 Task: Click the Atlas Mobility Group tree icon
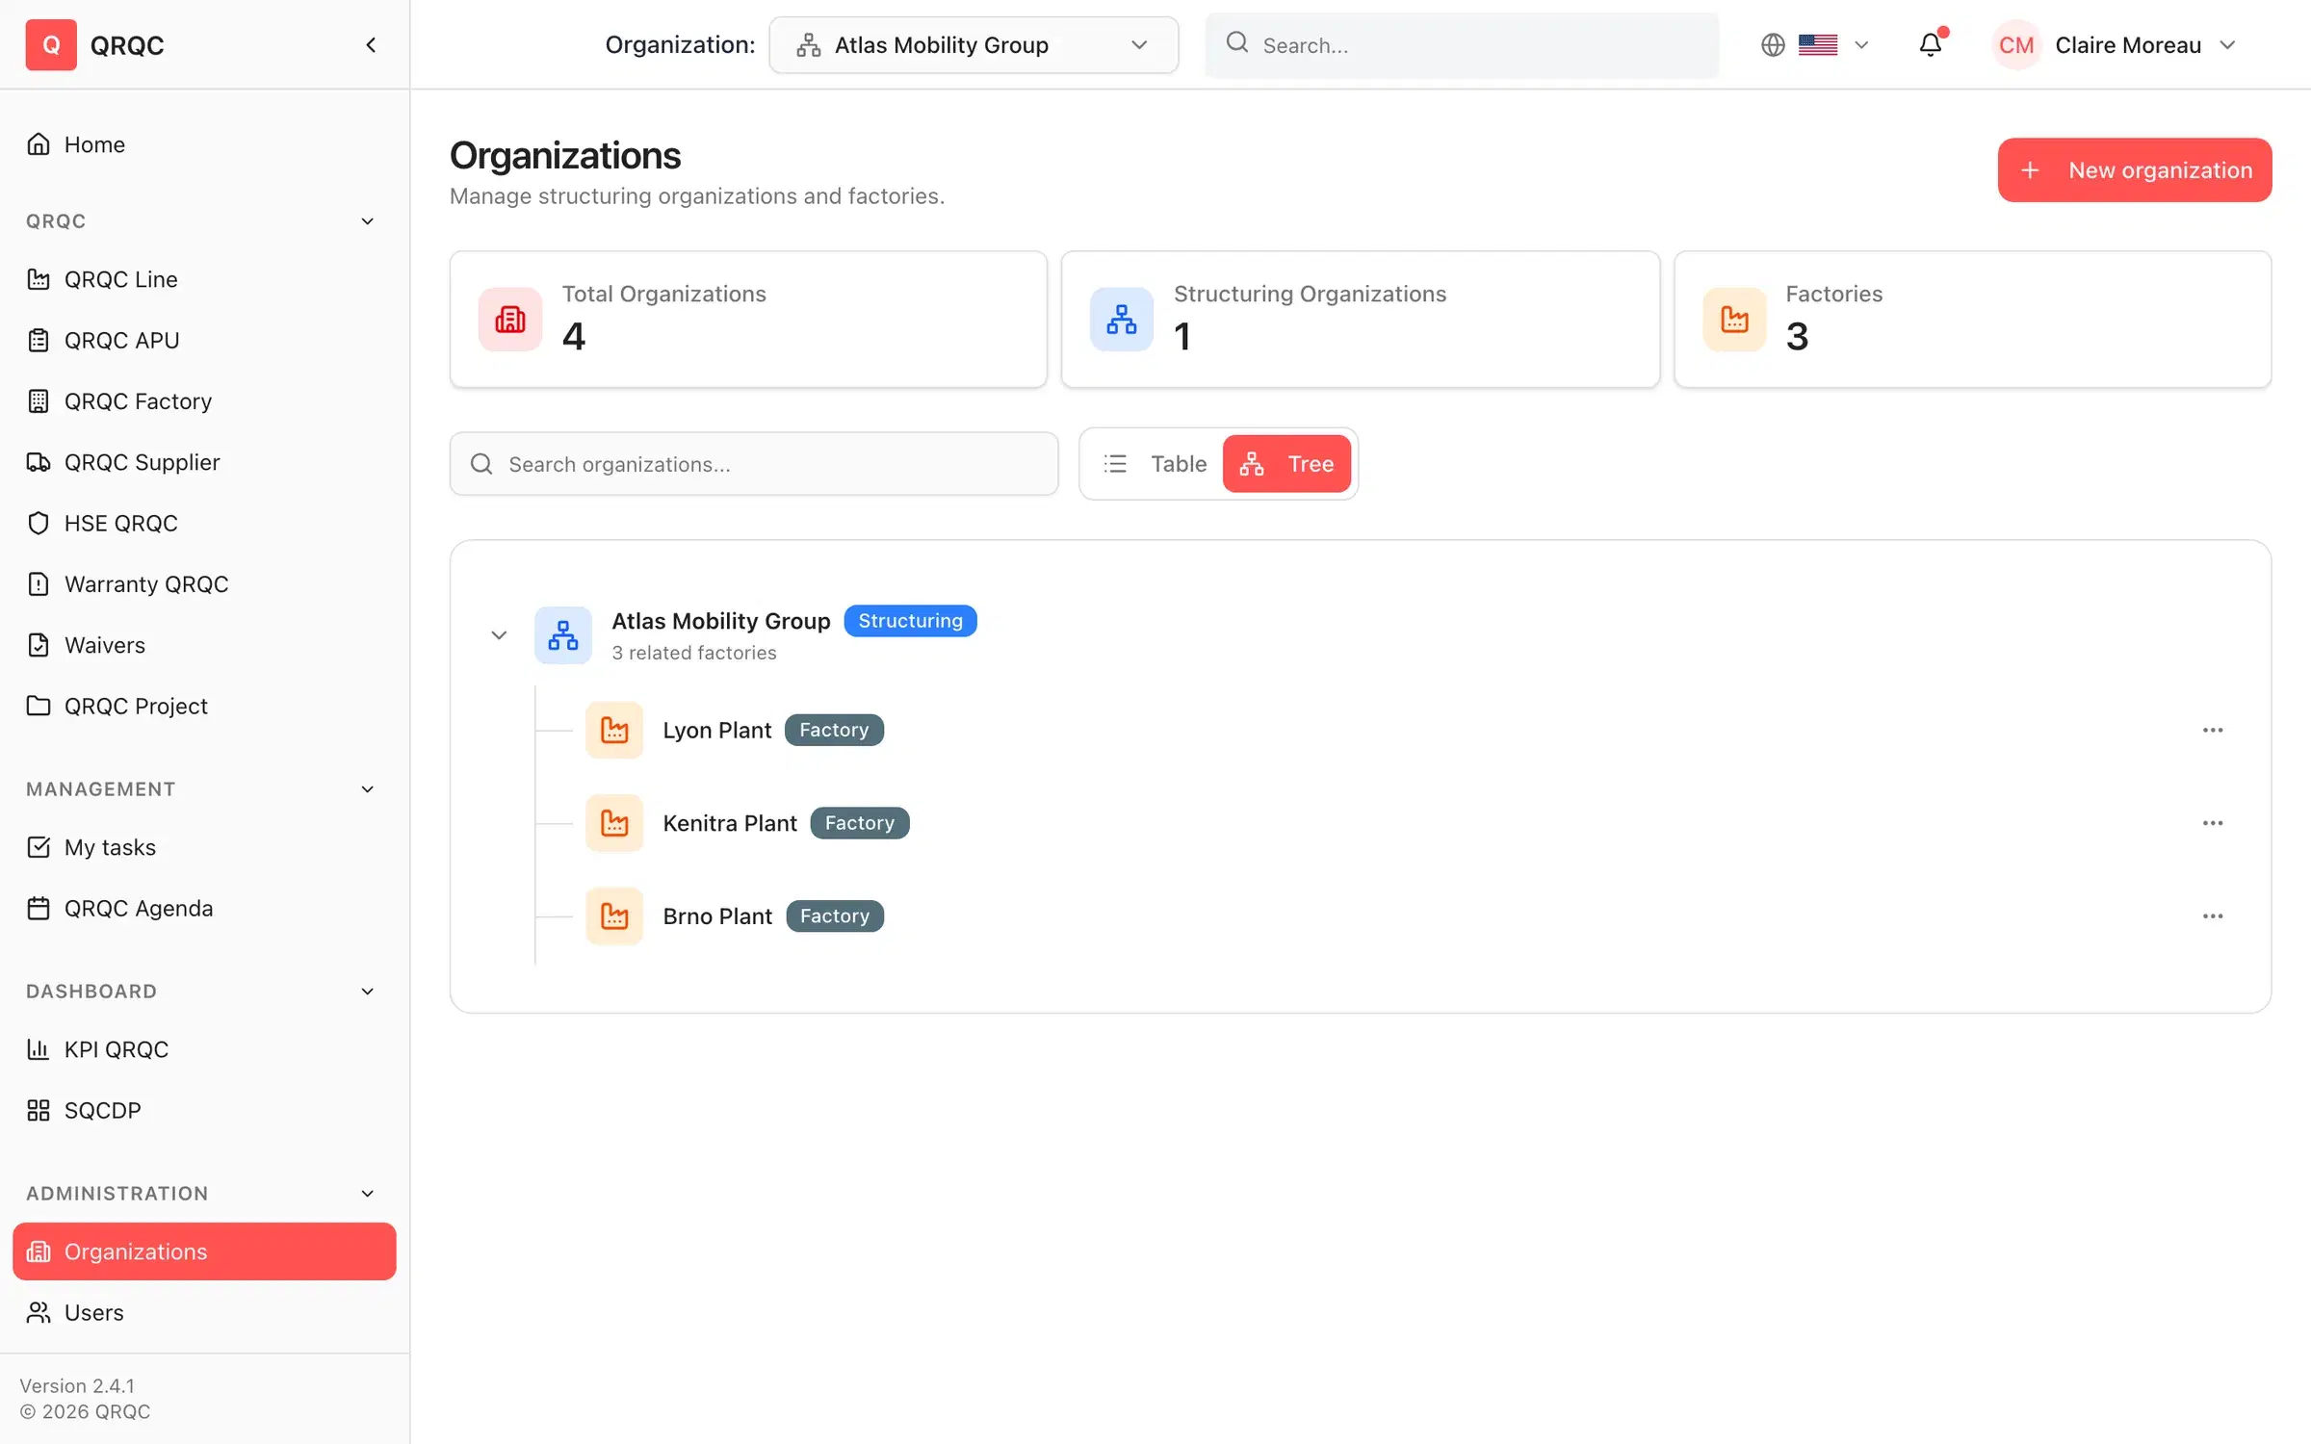point(563,634)
